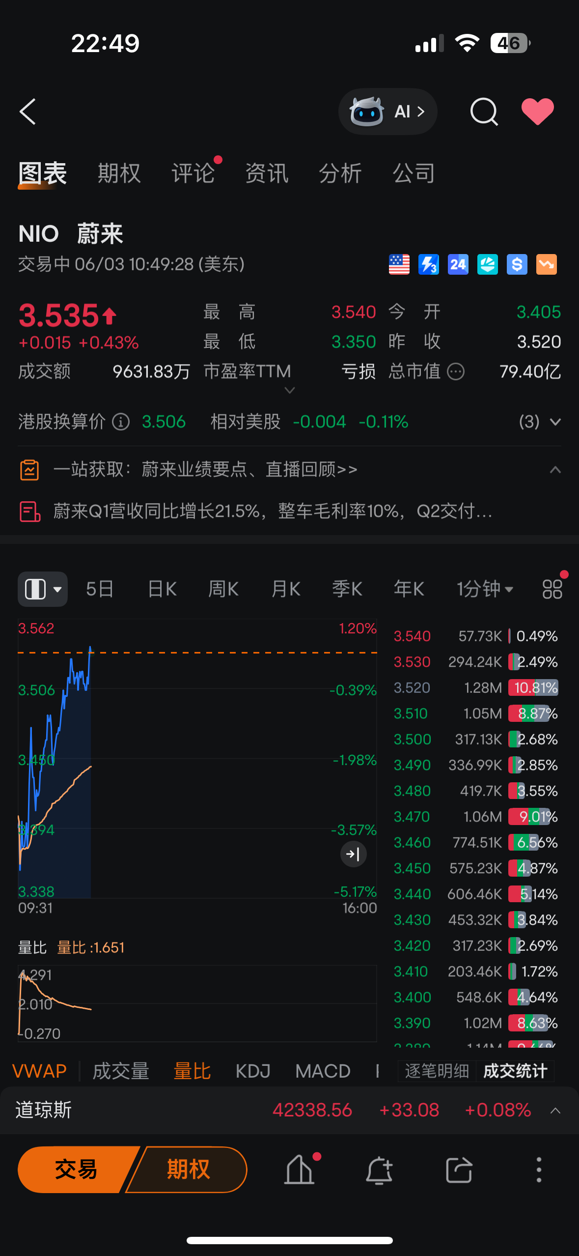
Task: Tap the 道琼斯 index label
Action: tap(44, 1111)
